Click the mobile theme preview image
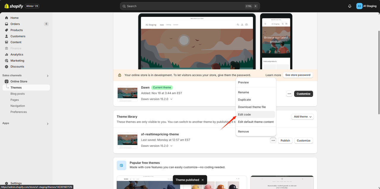The width and height of the screenshot is (380, 189). pos(276,41)
